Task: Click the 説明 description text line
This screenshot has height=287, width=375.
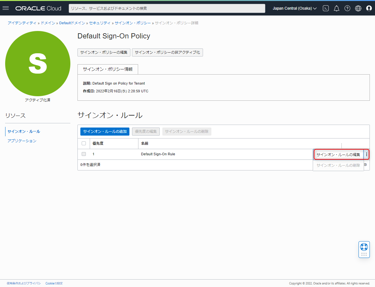Action: coord(114,83)
